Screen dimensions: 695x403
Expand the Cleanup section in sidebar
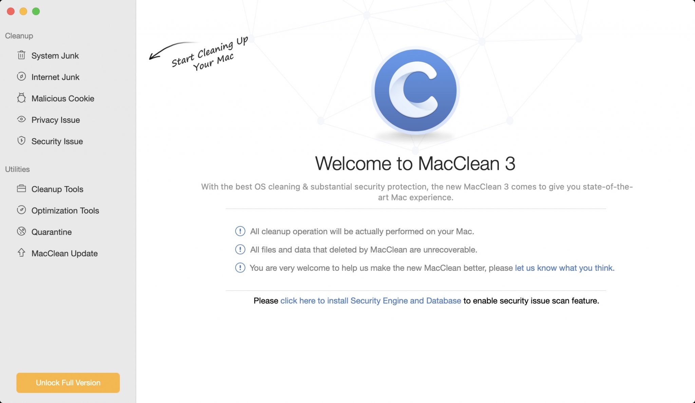[x=19, y=35]
